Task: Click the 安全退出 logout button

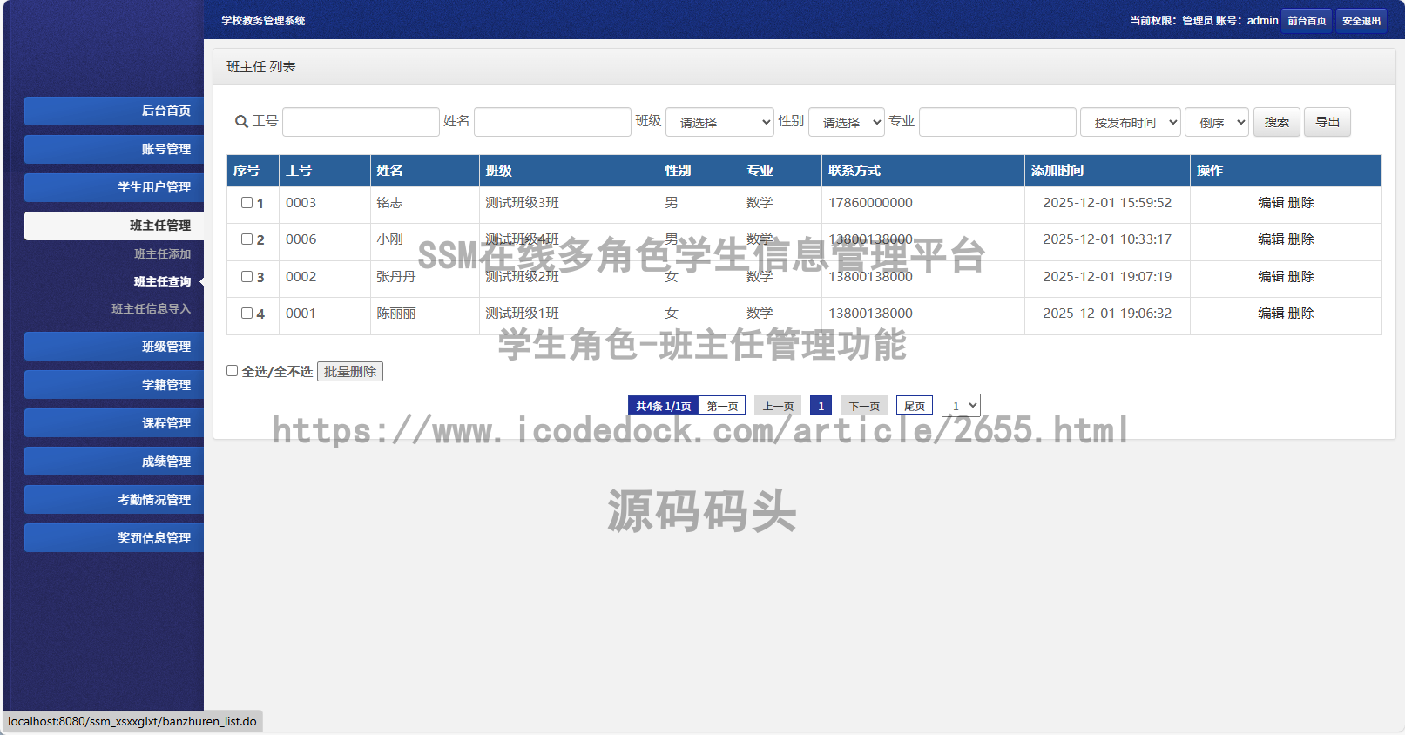Action: (x=1361, y=21)
